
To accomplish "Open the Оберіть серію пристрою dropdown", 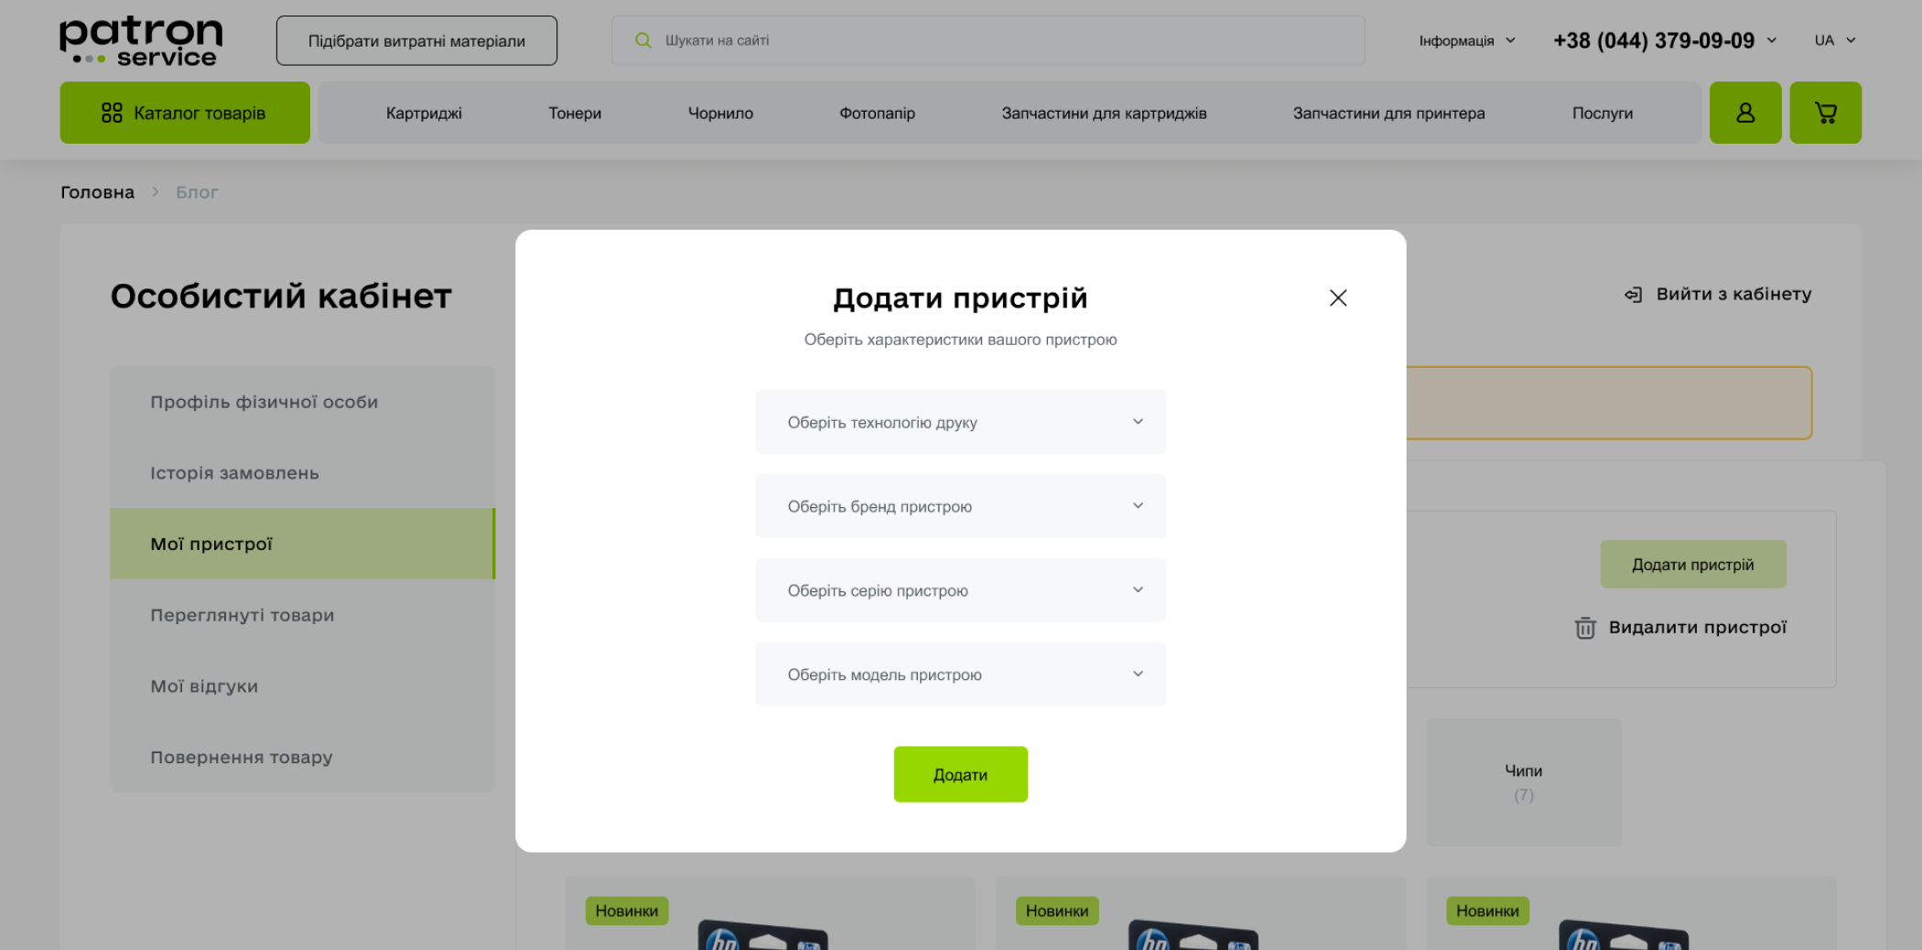I will 960,590.
